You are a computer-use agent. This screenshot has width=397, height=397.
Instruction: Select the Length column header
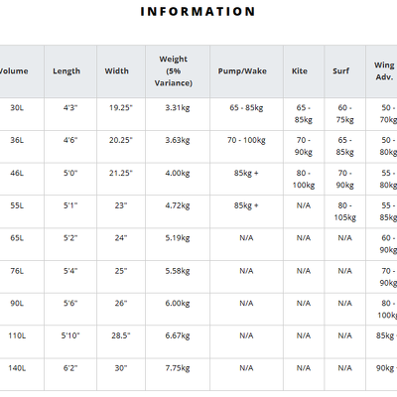pos(66,70)
